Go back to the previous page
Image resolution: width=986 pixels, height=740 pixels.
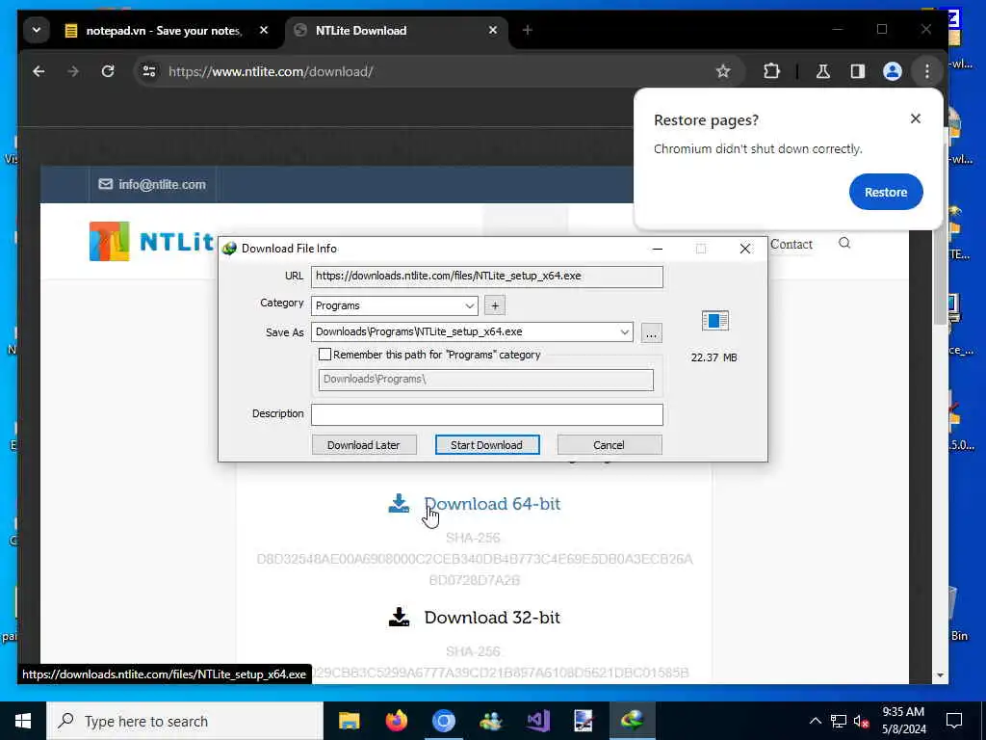click(x=39, y=71)
